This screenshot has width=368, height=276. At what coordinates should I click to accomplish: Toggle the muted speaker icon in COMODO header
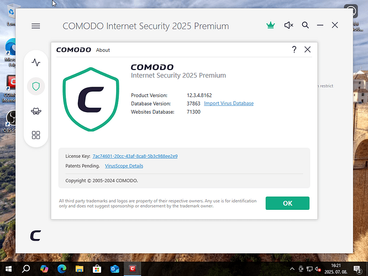pos(288,25)
